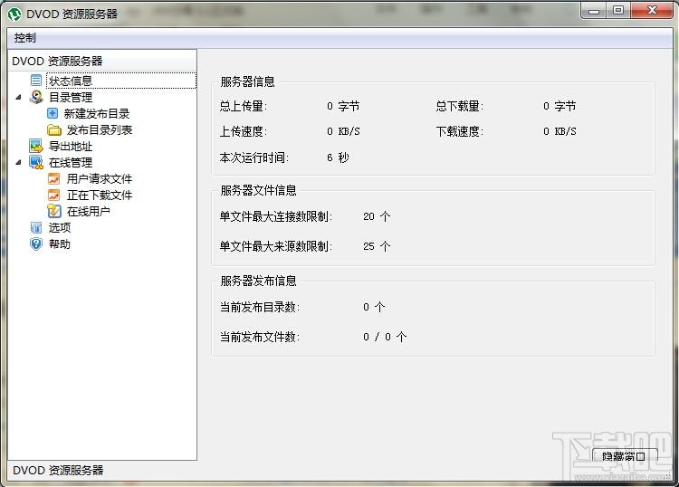Open the 控制 menu
The width and height of the screenshot is (679, 487).
pyautogui.click(x=24, y=38)
